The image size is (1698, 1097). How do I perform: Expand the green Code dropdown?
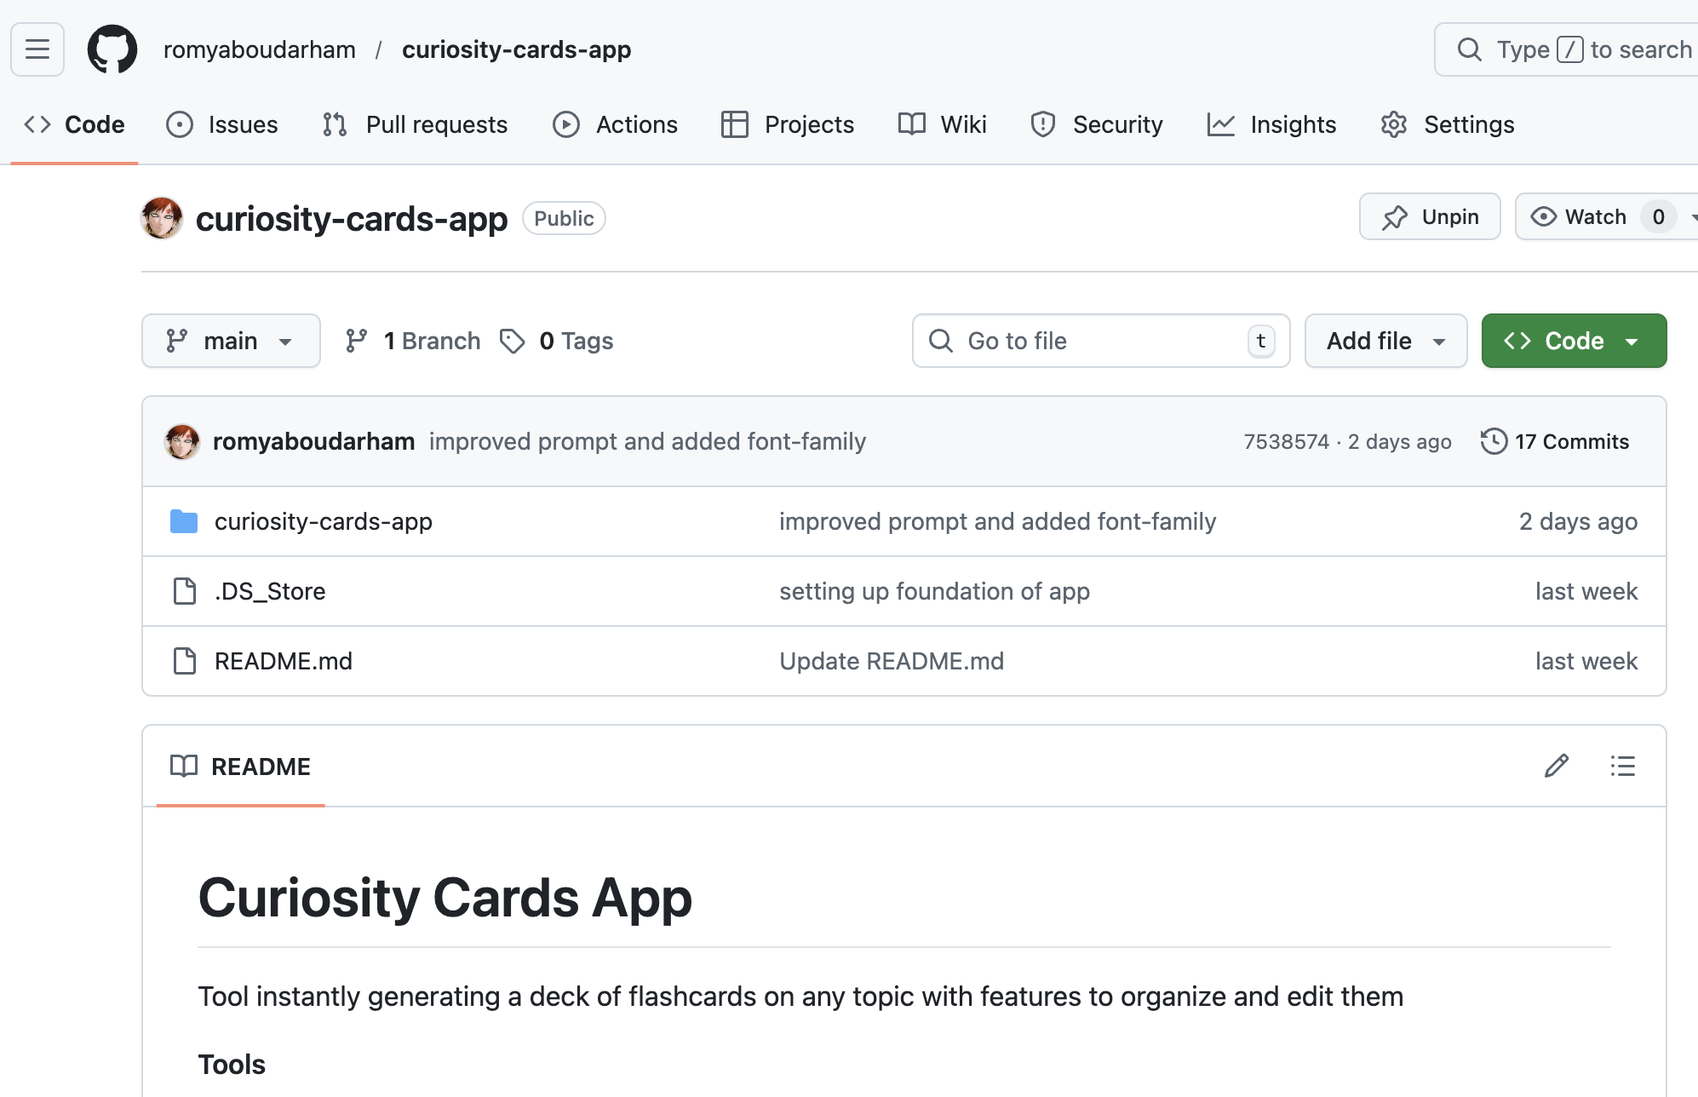click(1574, 341)
